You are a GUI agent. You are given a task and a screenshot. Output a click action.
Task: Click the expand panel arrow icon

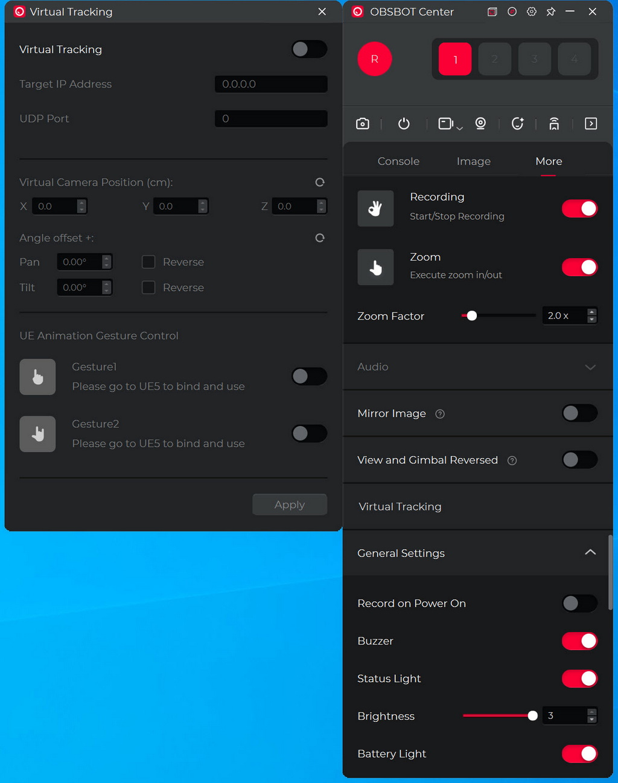(x=591, y=124)
